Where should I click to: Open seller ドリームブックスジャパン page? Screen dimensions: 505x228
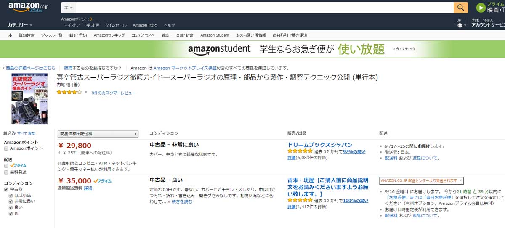click(320, 145)
